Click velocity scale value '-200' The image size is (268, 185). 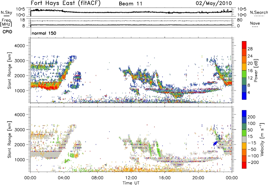point(253,162)
